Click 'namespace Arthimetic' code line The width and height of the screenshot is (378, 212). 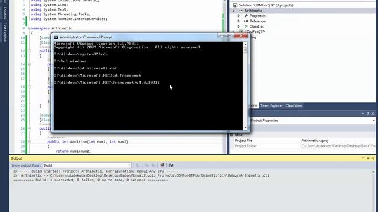point(51,28)
